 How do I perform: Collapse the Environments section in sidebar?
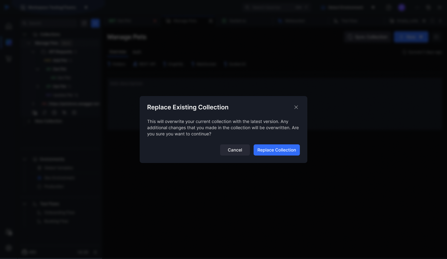point(25,159)
